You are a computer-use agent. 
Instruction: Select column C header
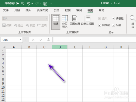pos(44,47)
